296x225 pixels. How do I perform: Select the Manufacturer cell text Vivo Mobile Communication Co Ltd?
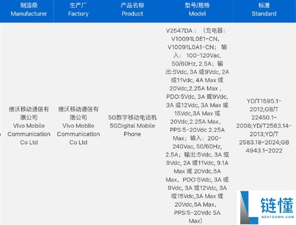29,134
